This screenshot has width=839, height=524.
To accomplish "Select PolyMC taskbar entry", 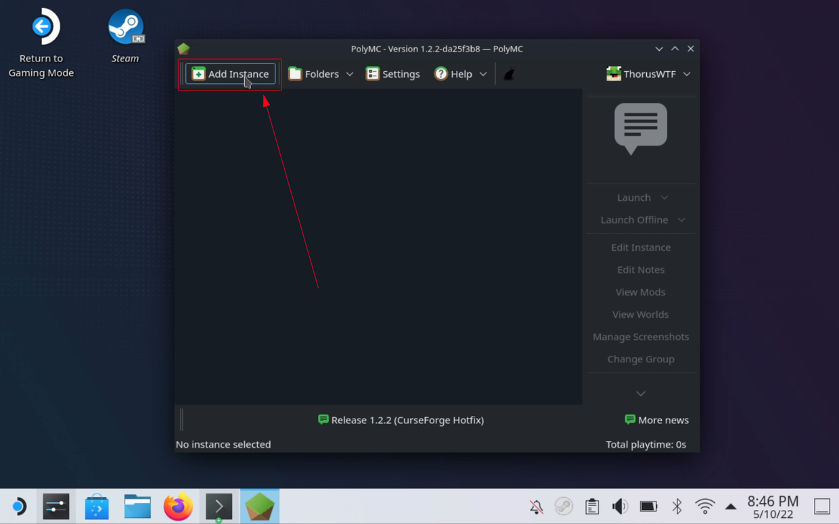I will (260, 506).
